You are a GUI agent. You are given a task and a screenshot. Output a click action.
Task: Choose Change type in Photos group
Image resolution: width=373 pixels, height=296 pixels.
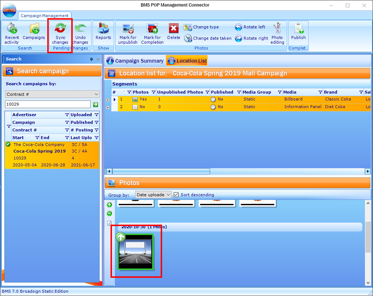pyautogui.click(x=201, y=27)
